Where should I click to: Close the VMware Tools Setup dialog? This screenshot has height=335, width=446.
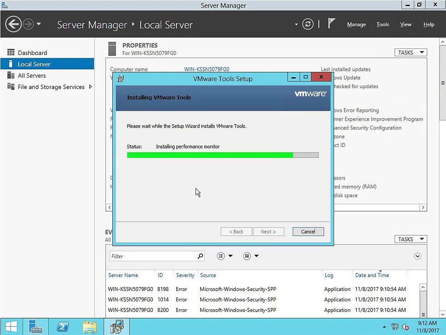tap(321, 77)
